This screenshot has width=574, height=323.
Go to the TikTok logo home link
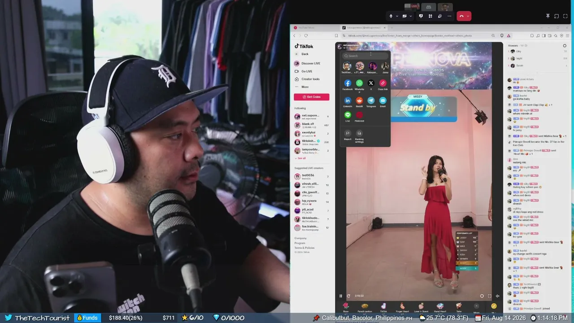tap(304, 46)
